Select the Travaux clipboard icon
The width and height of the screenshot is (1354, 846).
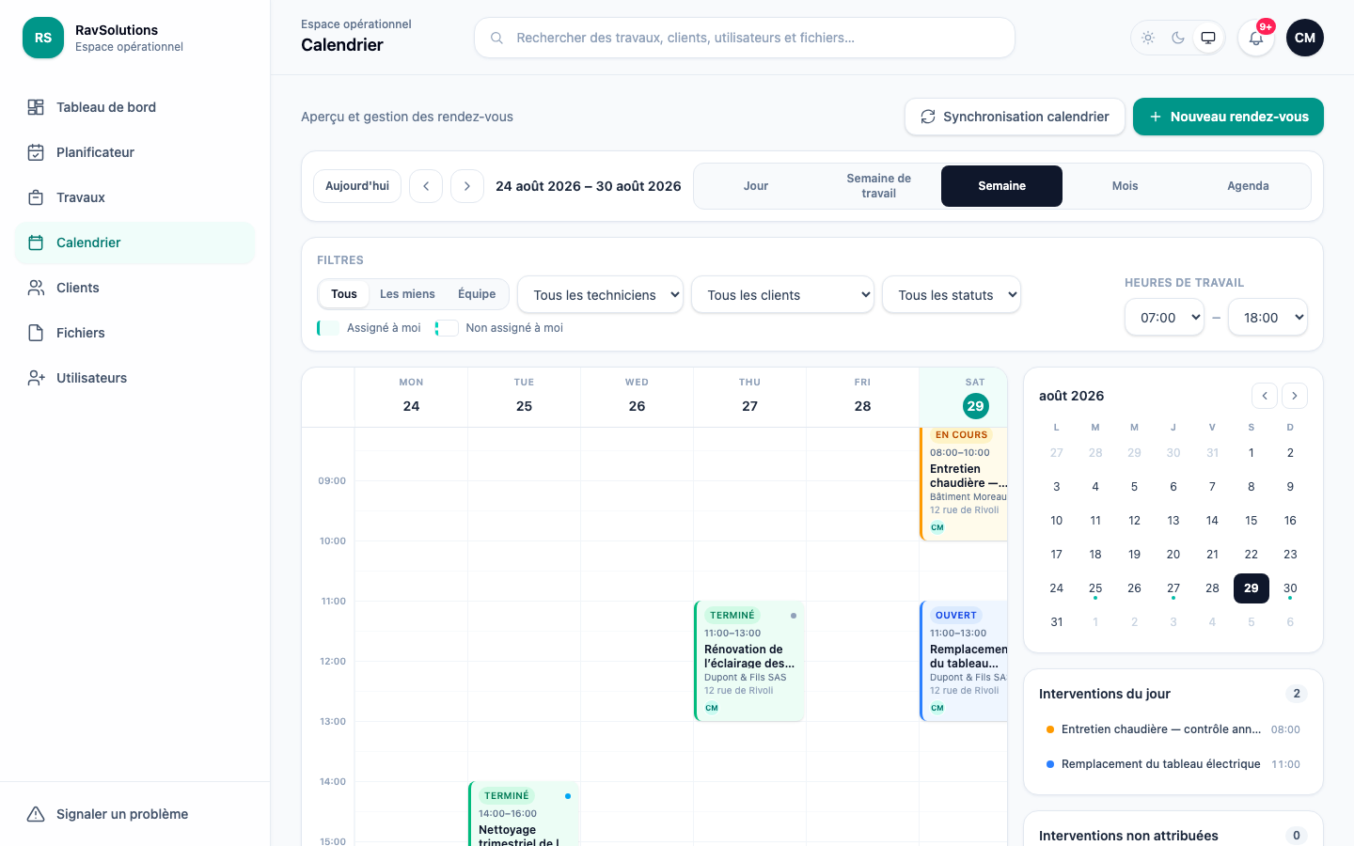click(x=36, y=197)
